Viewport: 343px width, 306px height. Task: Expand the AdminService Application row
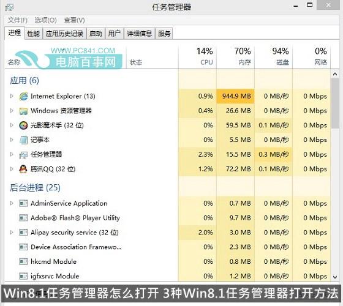click(12, 203)
